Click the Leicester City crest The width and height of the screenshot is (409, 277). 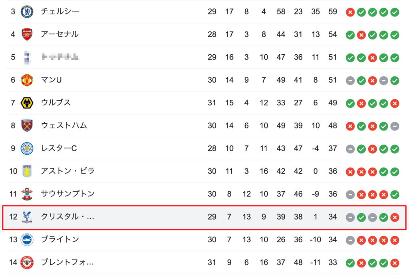[x=27, y=148]
